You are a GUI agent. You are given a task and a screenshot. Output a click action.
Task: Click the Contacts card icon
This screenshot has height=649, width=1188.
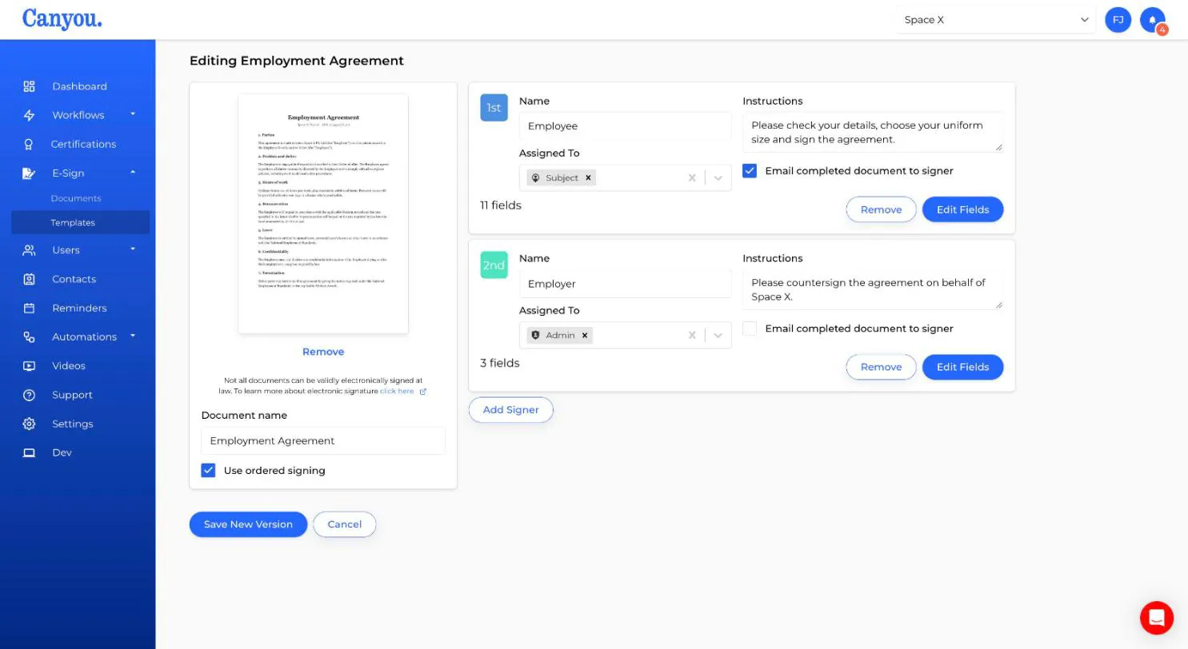click(29, 279)
